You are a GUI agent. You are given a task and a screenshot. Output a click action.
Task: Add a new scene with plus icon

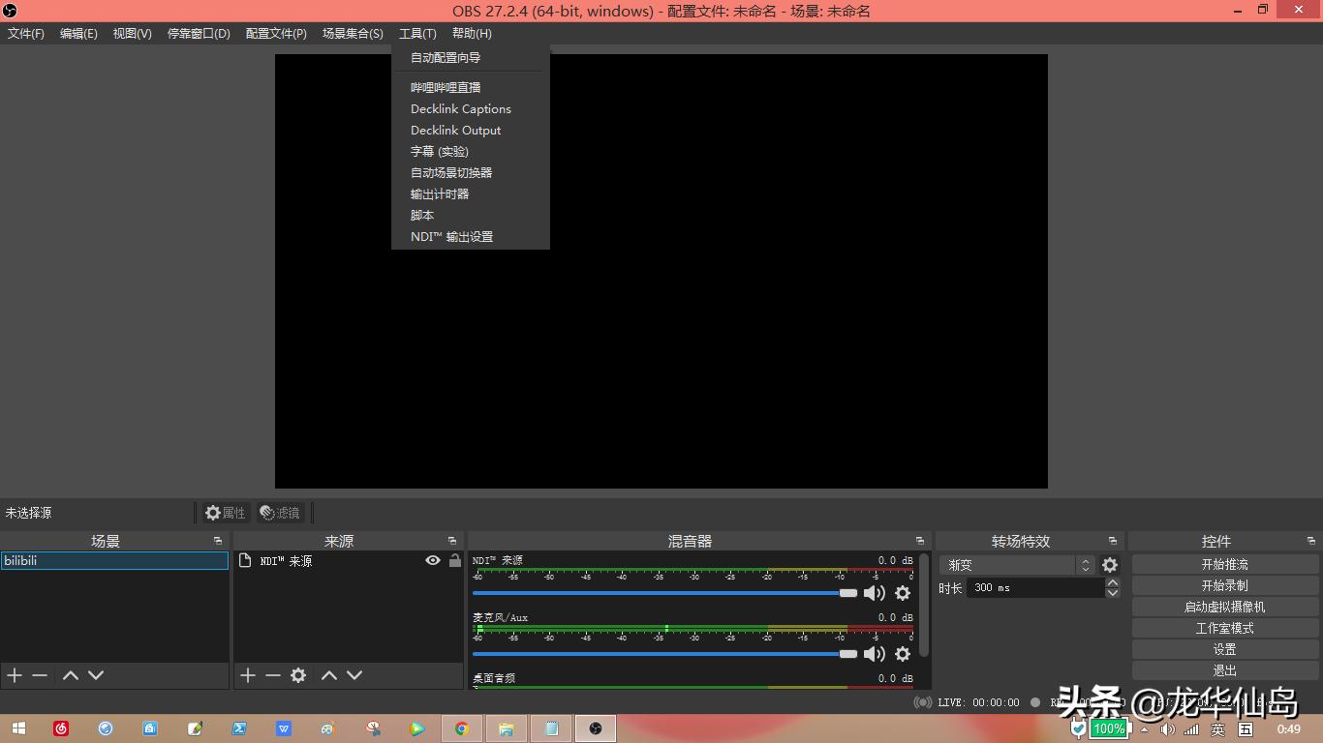point(15,675)
